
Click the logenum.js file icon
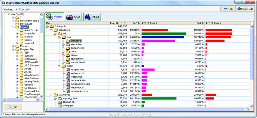68,77
